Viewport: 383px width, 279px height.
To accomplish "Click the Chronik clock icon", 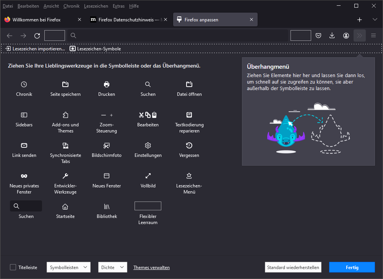I will click(x=24, y=84).
